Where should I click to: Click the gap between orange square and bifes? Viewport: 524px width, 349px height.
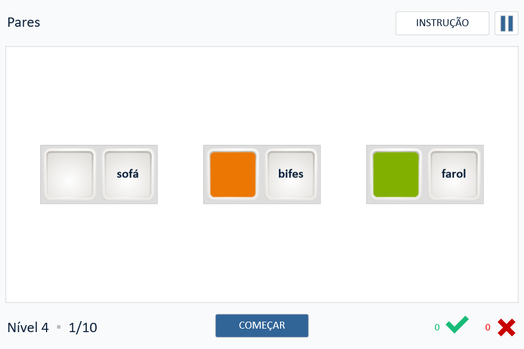(261, 174)
